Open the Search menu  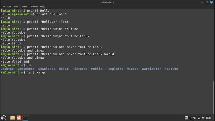coord(24,7)
